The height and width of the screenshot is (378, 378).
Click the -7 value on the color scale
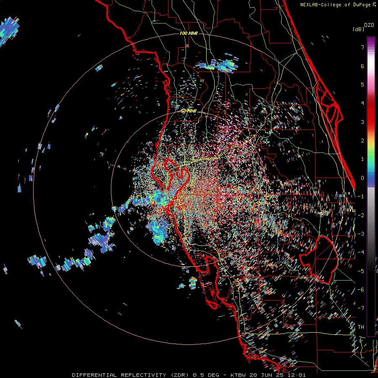point(361,308)
